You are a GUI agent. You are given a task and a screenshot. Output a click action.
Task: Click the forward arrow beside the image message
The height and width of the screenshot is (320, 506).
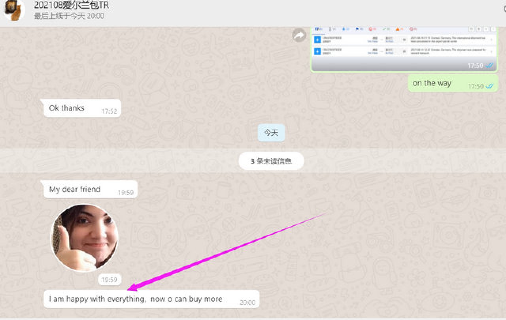299,35
